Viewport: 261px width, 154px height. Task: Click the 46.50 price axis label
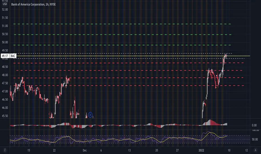(x=5, y=99)
